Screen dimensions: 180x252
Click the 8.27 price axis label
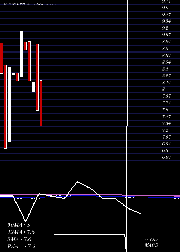(166, 76)
